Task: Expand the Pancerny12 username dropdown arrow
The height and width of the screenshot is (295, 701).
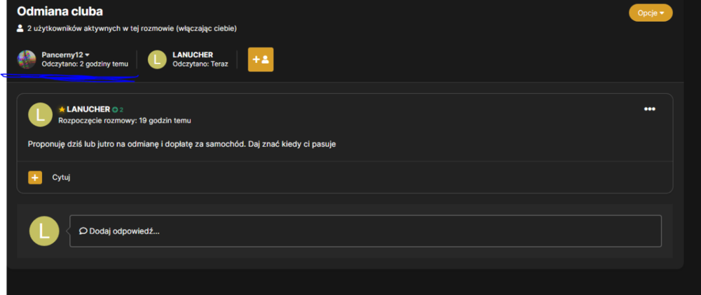Action: click(x=87, y=55)
